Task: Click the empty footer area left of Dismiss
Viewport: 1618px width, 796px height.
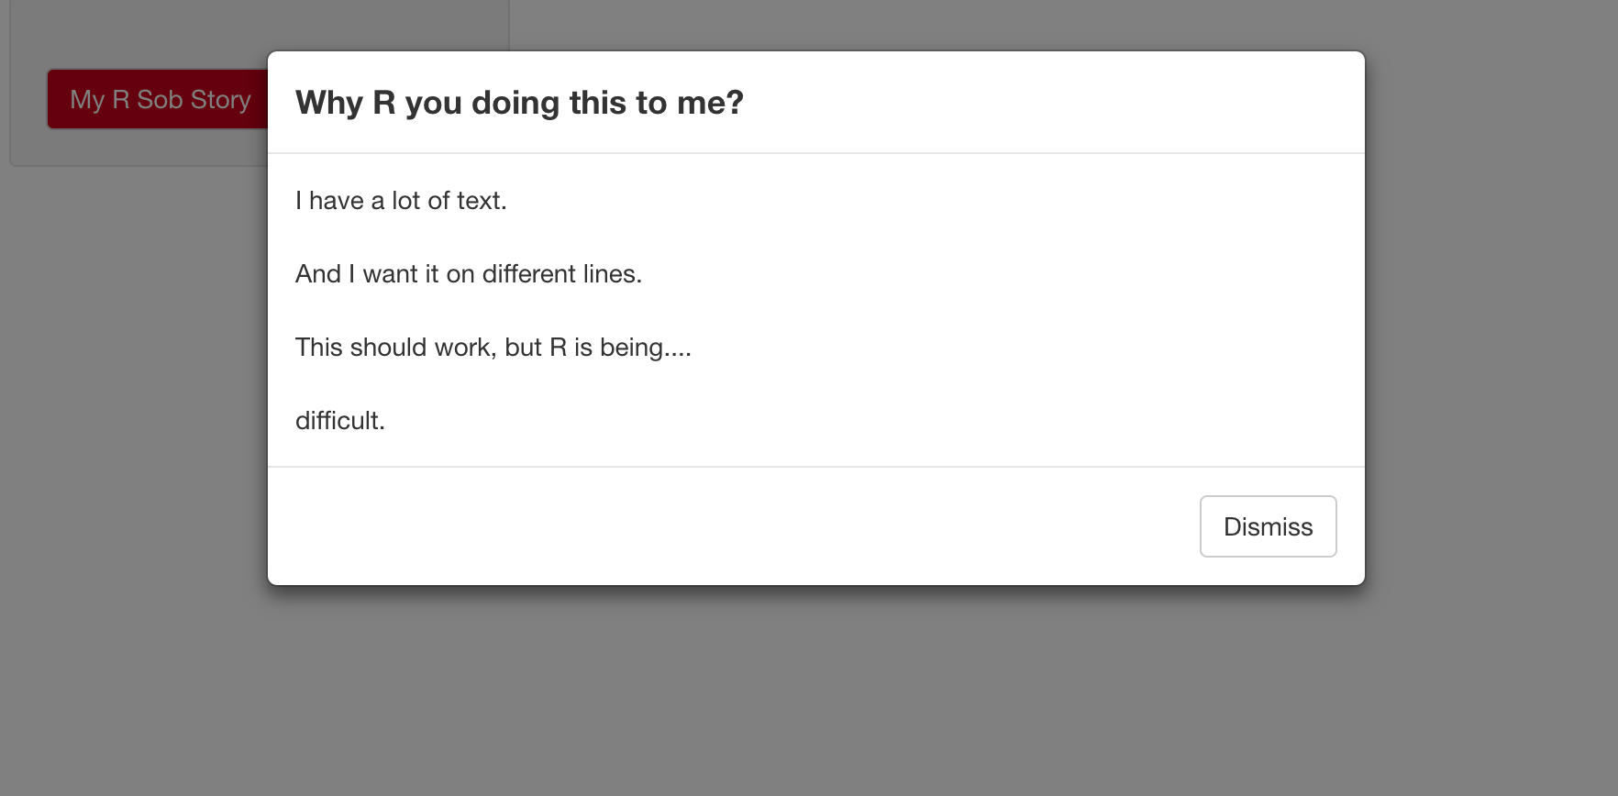Action: tap(715, 526)
